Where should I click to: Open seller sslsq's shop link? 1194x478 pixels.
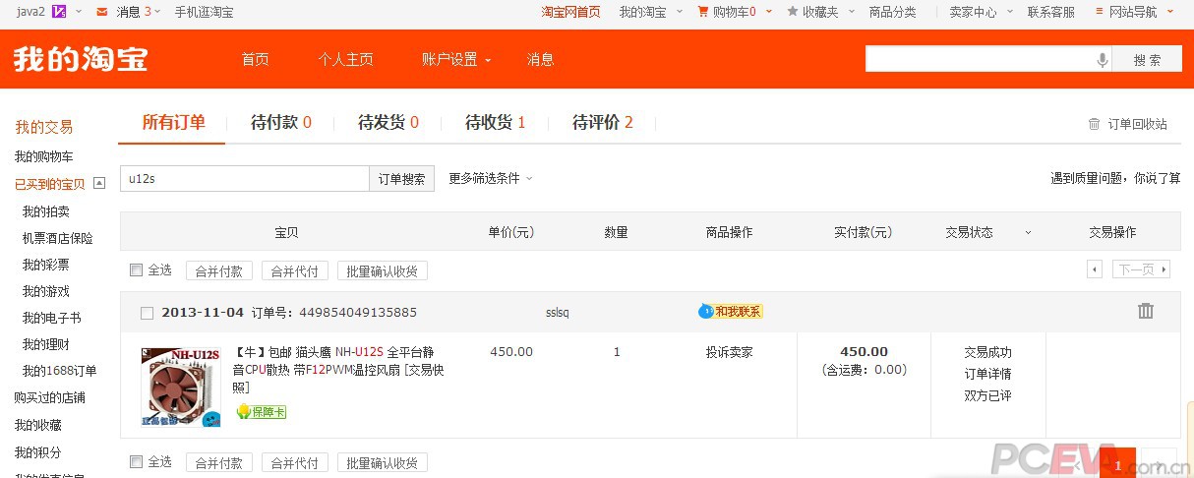558,313
